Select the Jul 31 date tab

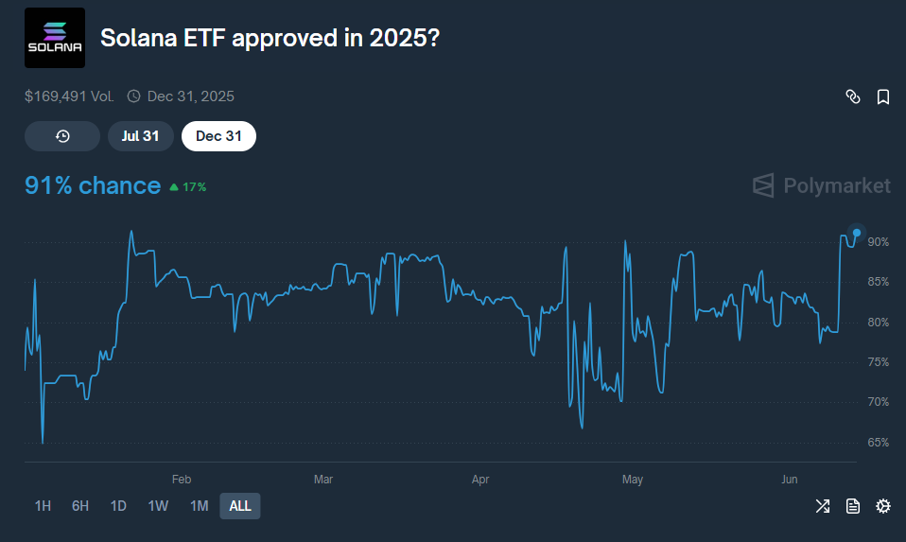(x=140, y=136)
